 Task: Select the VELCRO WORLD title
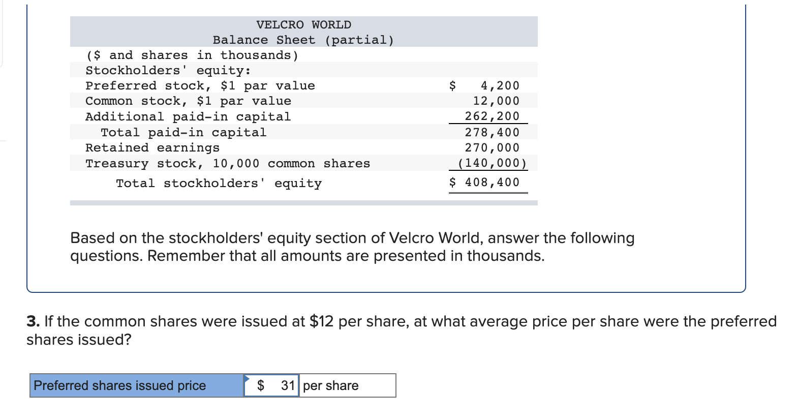pos(303,24)
